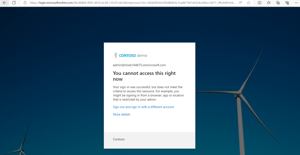Viewport: 300px width, 155px height.
Task: Open the Favorites list
Action: tap(269, 3)
